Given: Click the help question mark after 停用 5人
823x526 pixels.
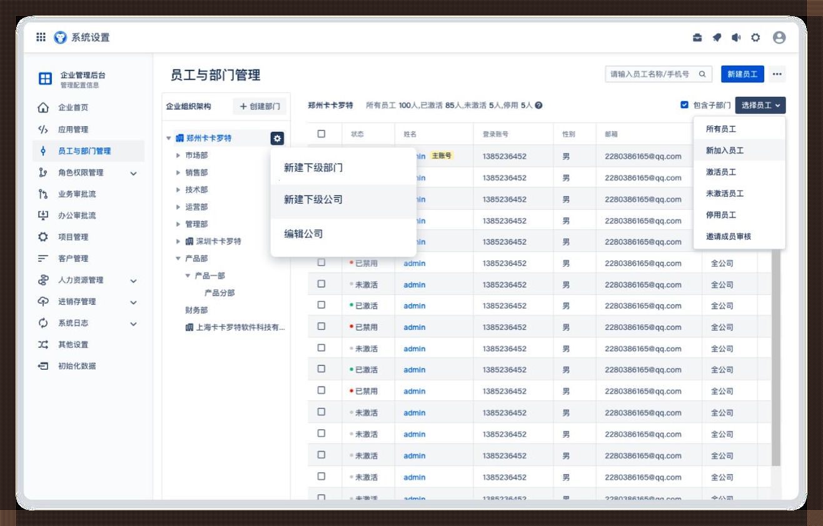Looking at the screenshot, I should click(x=538, y=106).
